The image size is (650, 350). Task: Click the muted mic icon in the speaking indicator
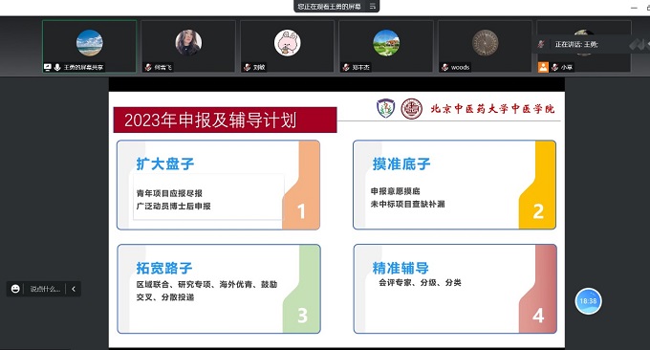(541, 44)
